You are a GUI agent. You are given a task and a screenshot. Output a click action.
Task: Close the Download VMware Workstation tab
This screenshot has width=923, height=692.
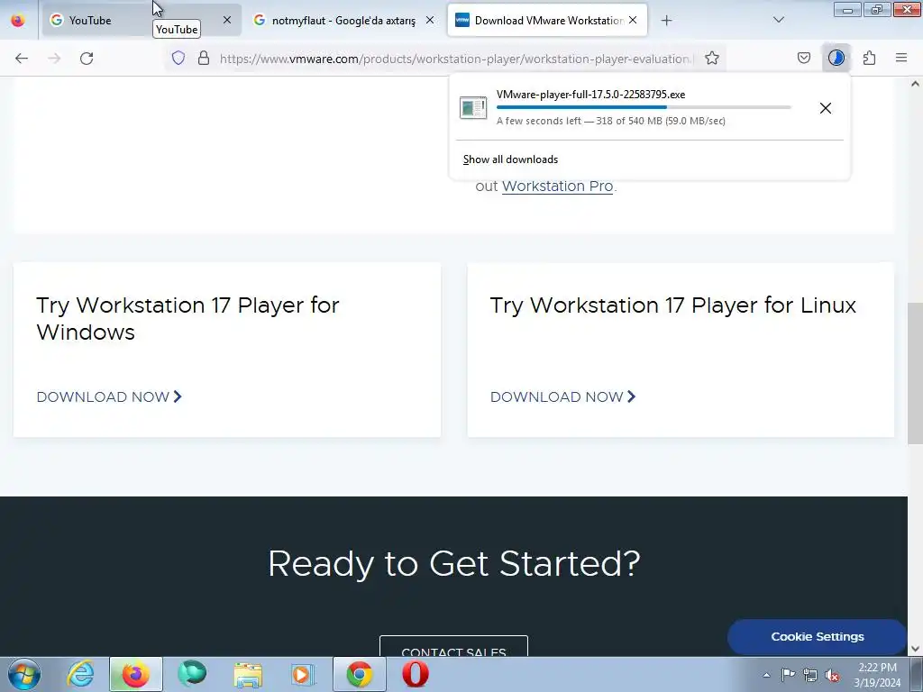633,20
